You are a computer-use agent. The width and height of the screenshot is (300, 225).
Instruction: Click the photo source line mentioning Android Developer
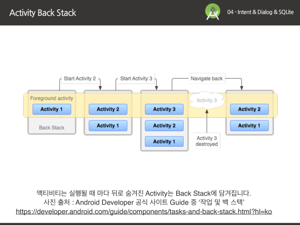click(144, 202)
